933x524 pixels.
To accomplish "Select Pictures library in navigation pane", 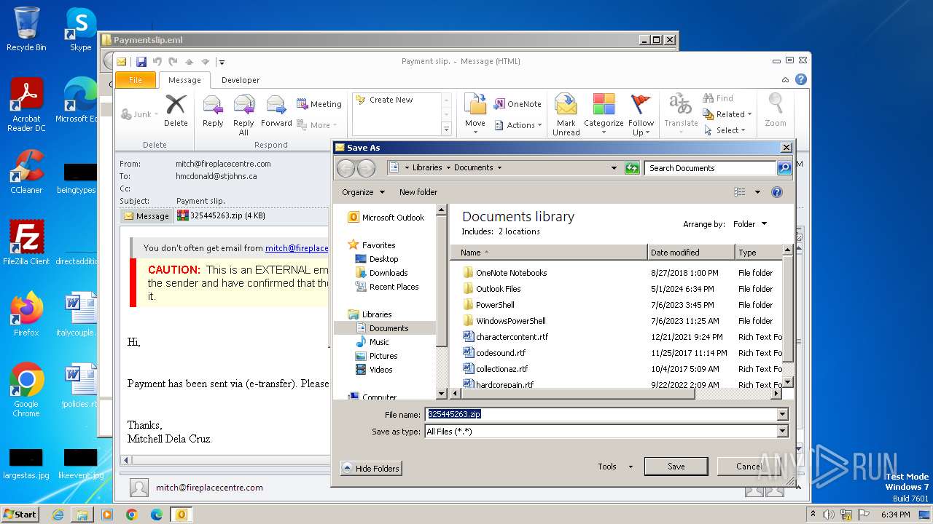I will click(376, 356).
